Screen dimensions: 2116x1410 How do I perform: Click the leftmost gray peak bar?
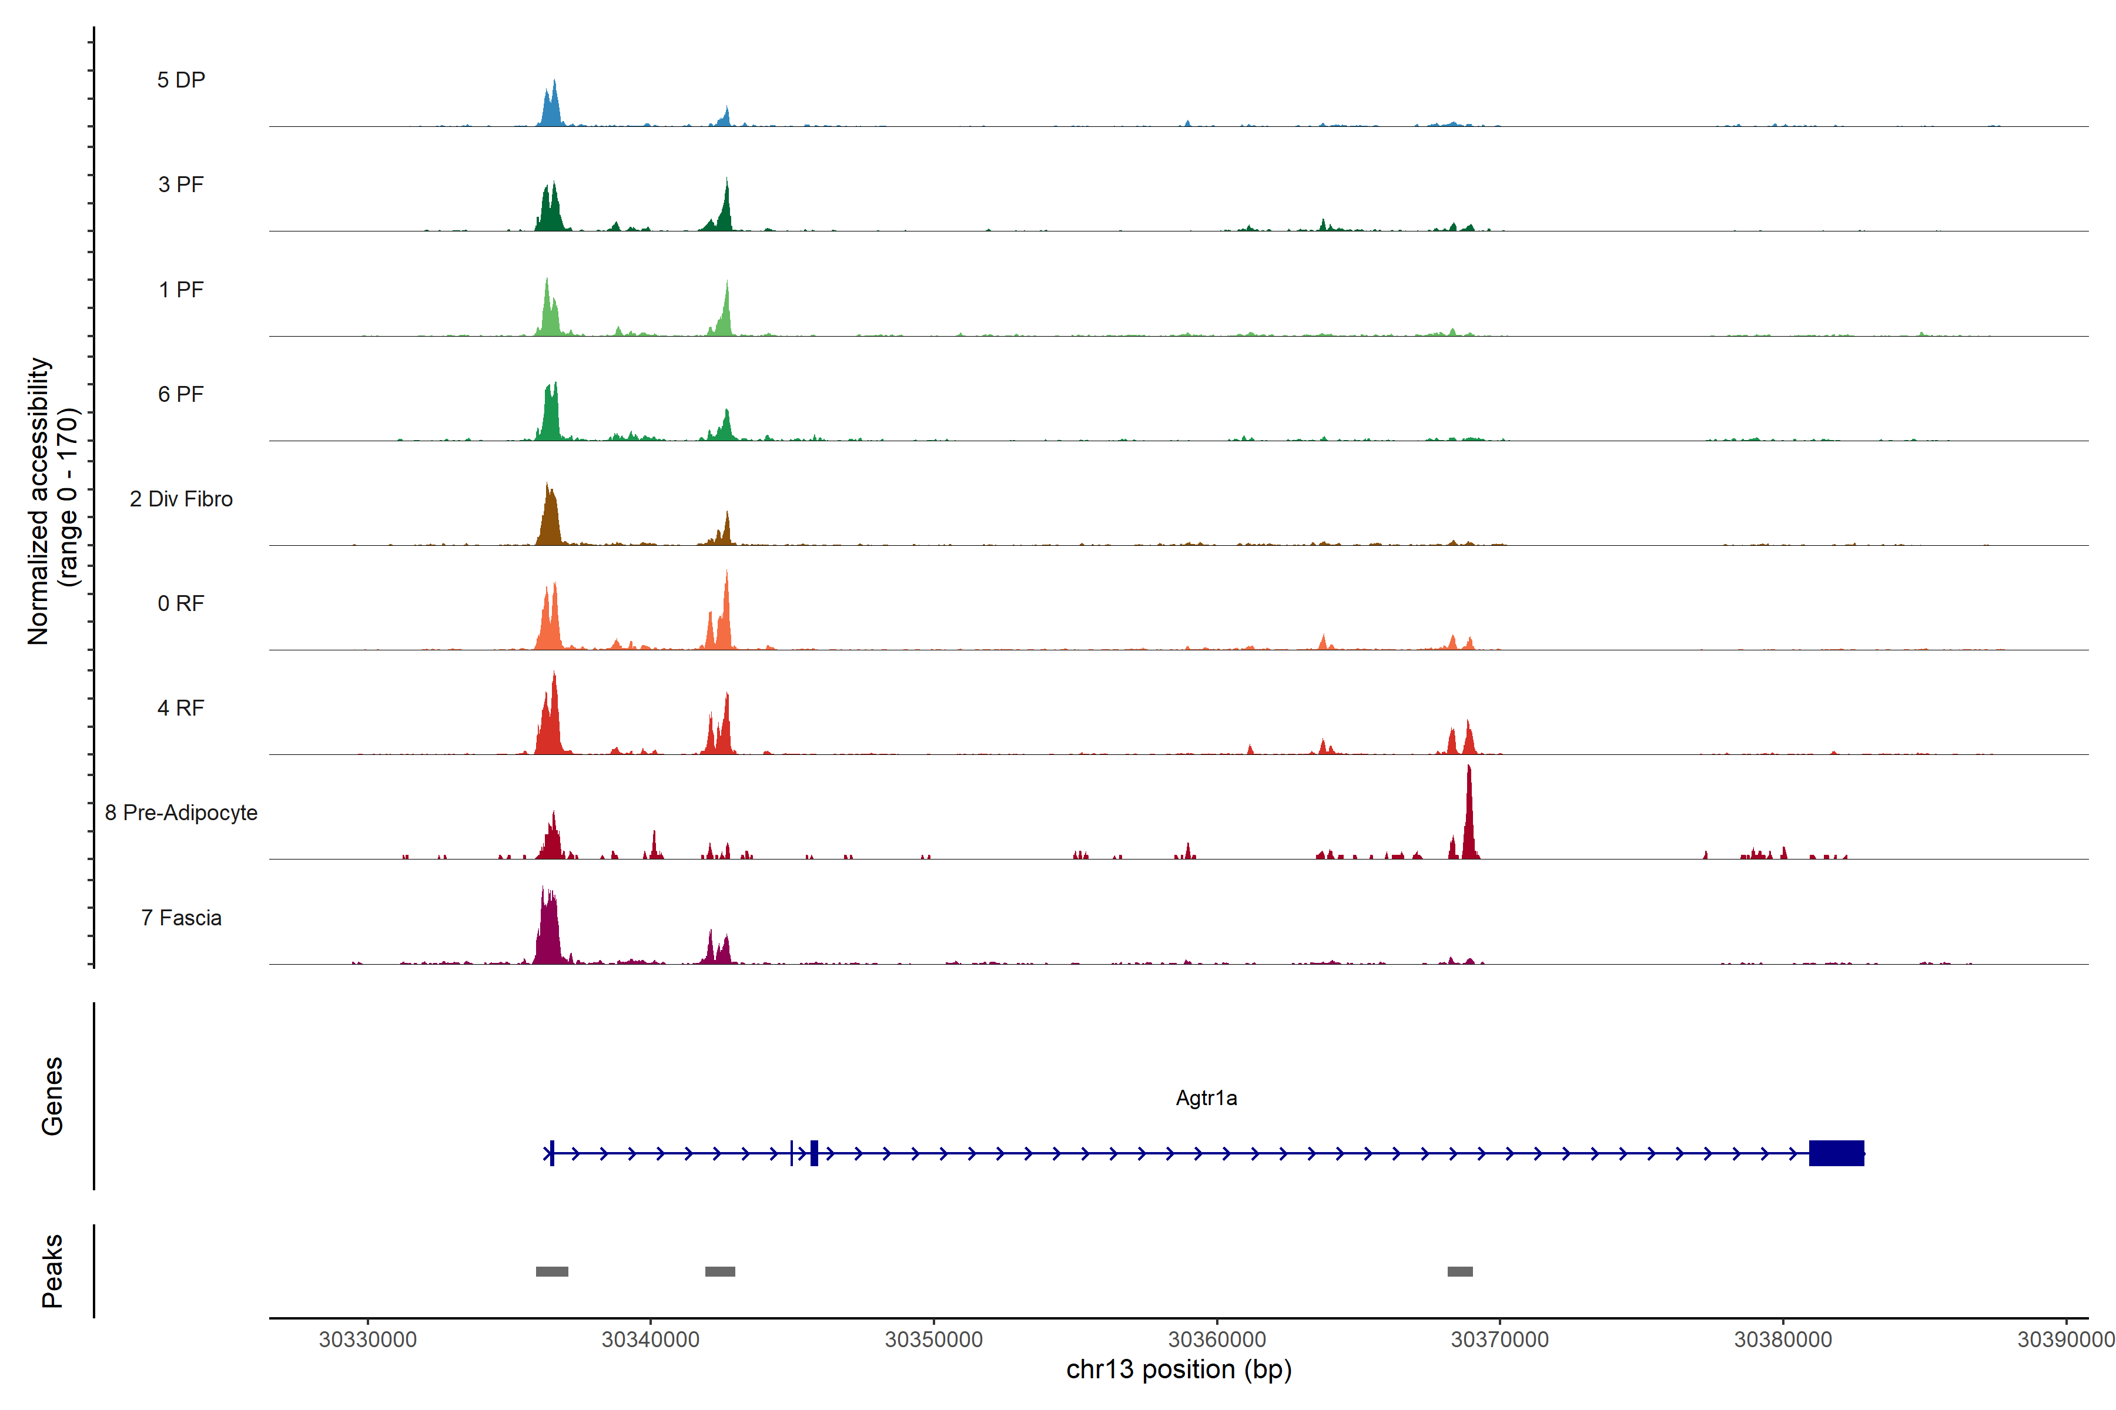[x=551, y=1271]
